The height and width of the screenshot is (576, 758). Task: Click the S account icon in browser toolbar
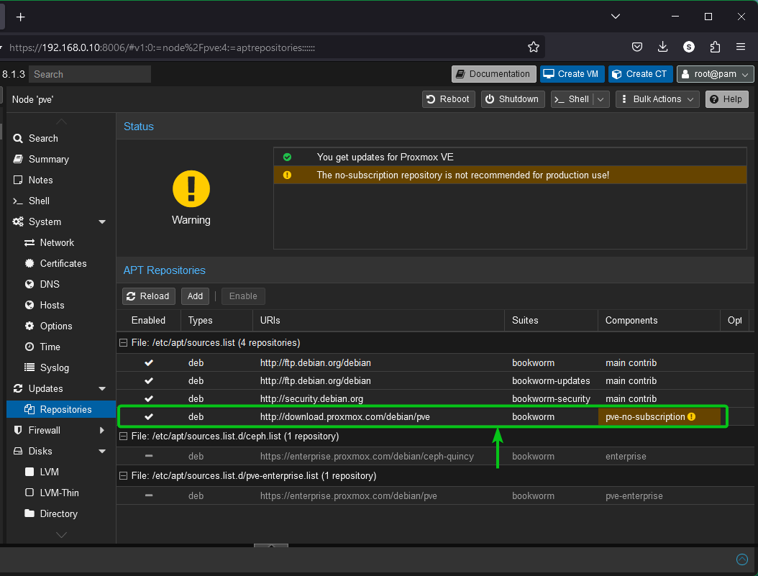pos(689,47)
